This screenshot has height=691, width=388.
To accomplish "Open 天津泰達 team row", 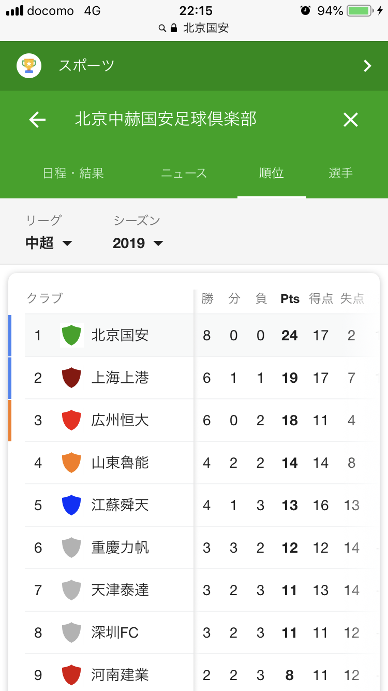I will pyautogui.click(x=120, y=590).
